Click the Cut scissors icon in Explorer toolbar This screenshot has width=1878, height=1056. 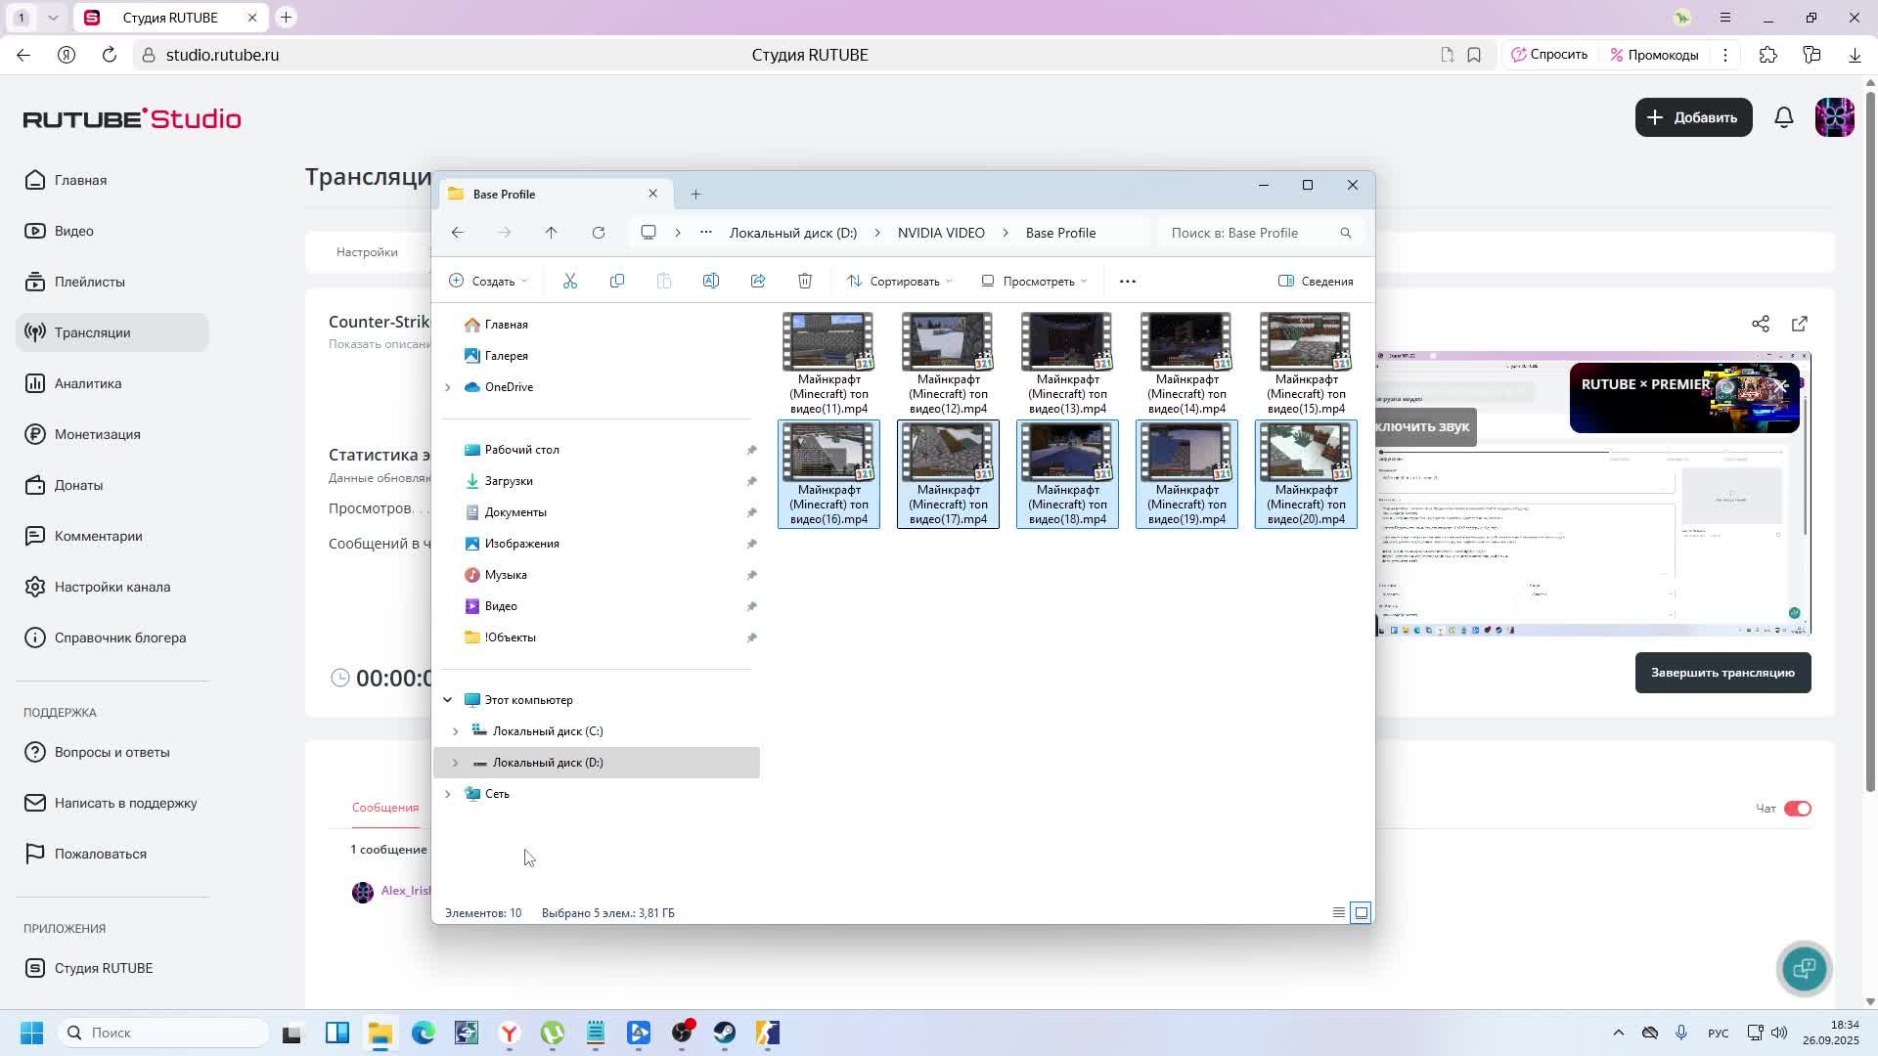coord(570,282)
